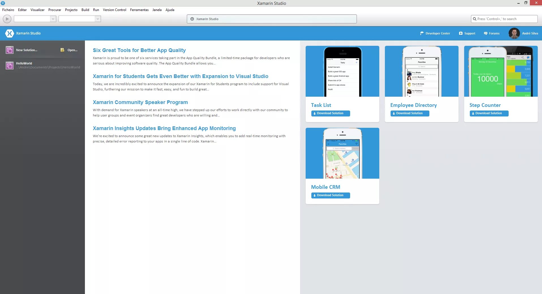Click the Xamarin app icon in title bar
This screenshot has height=294, width=542.
(3, 3)
